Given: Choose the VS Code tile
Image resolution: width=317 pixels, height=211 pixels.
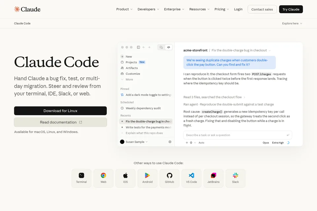Looking at the screenshot, I should tap(192, 178).
